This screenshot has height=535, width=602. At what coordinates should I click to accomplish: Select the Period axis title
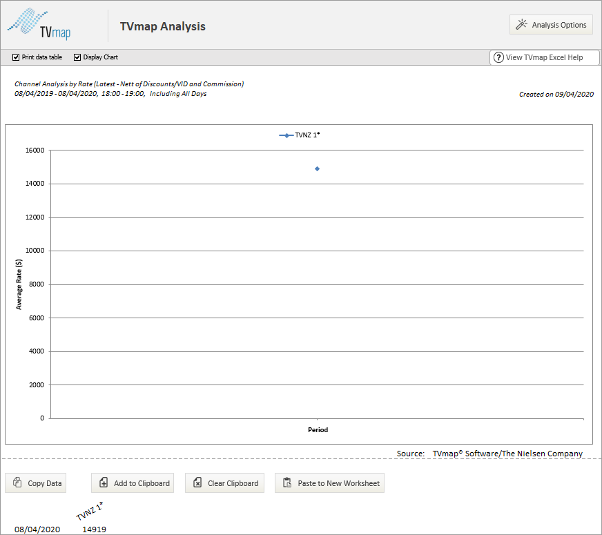318,430
